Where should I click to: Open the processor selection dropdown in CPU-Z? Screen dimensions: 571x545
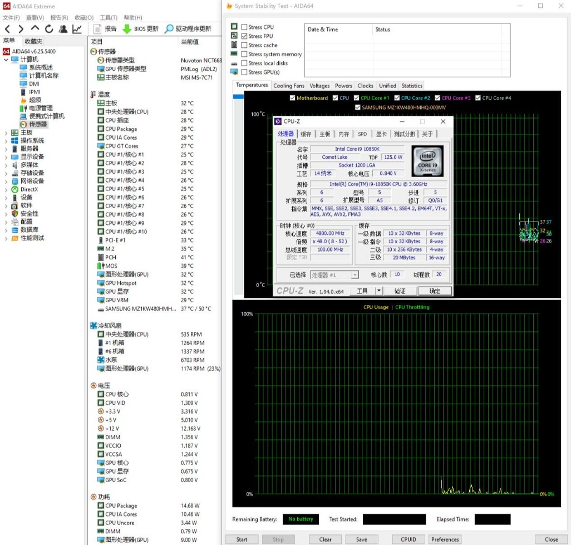(355, 275)
